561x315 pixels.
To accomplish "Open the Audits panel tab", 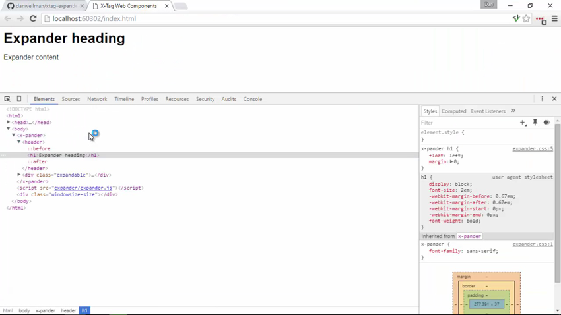I will (x=228, y=99).
